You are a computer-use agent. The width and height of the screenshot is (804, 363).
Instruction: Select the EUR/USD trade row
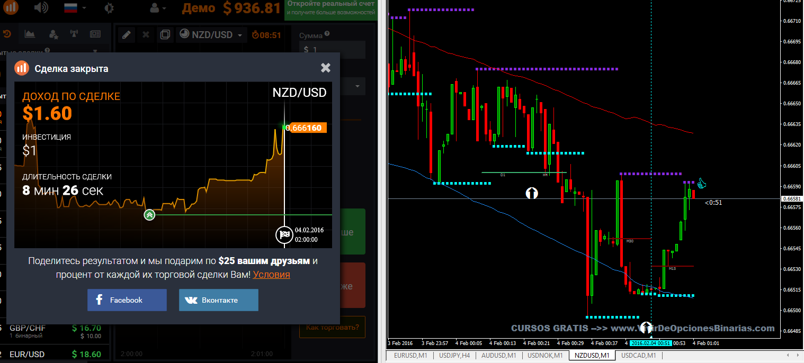point(55,353)
